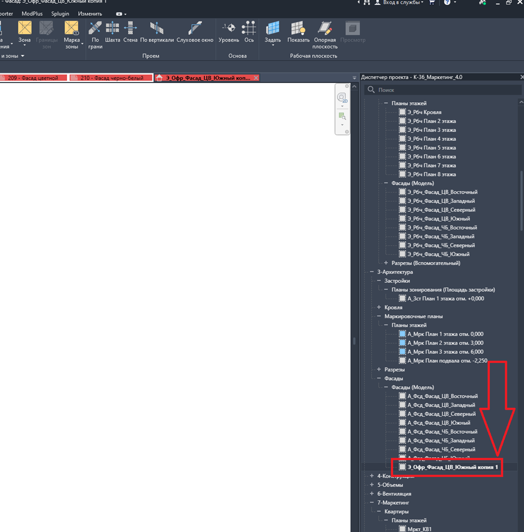
Task: Collapse the 7-Маркетинг node
Action: coord(372,502)
